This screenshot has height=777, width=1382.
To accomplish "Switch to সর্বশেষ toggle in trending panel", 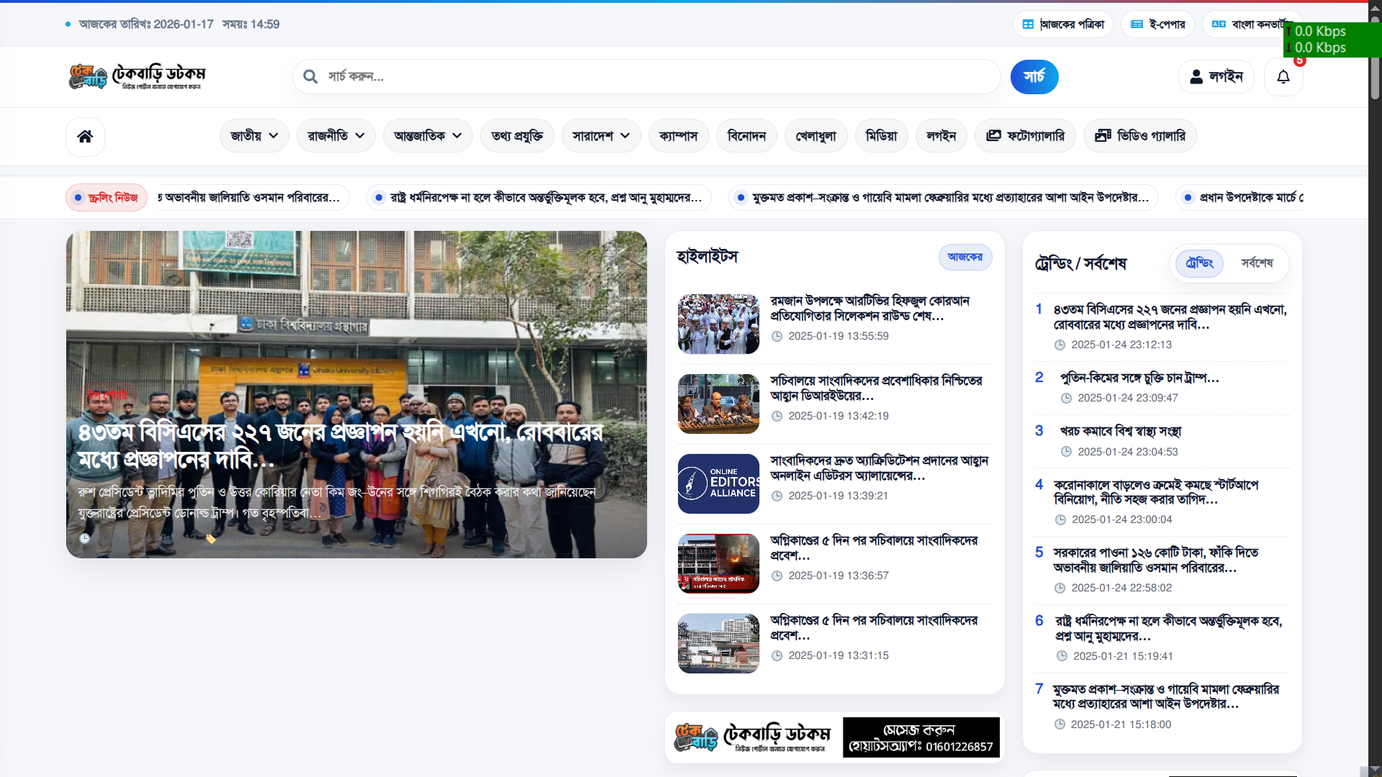I will pyautogui.click(x=1257, y=263).
